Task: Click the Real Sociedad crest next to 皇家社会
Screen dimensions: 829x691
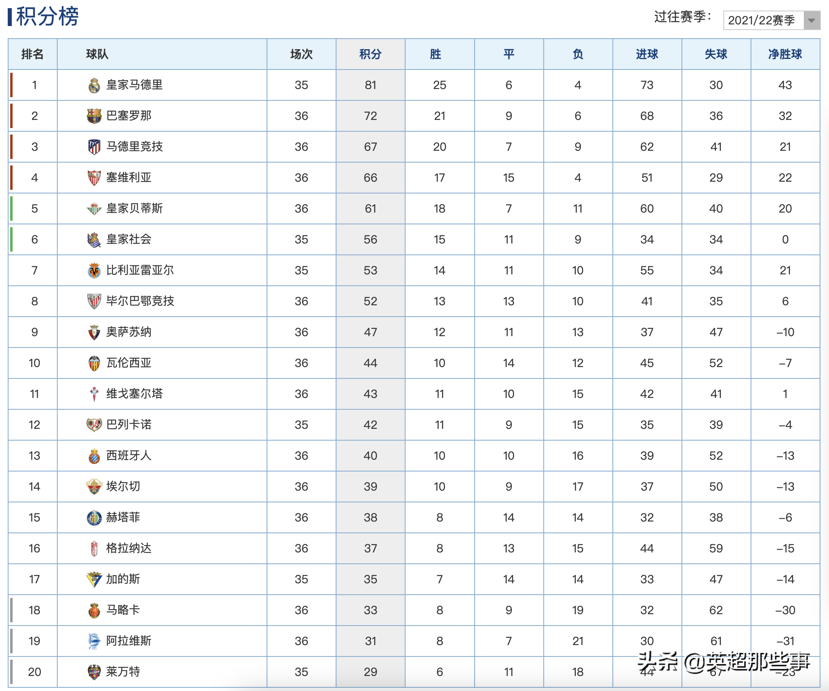Action: click(x=94, y=240)
